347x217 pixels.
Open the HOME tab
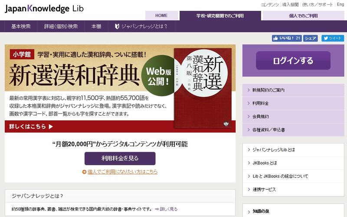coord(161,16)
